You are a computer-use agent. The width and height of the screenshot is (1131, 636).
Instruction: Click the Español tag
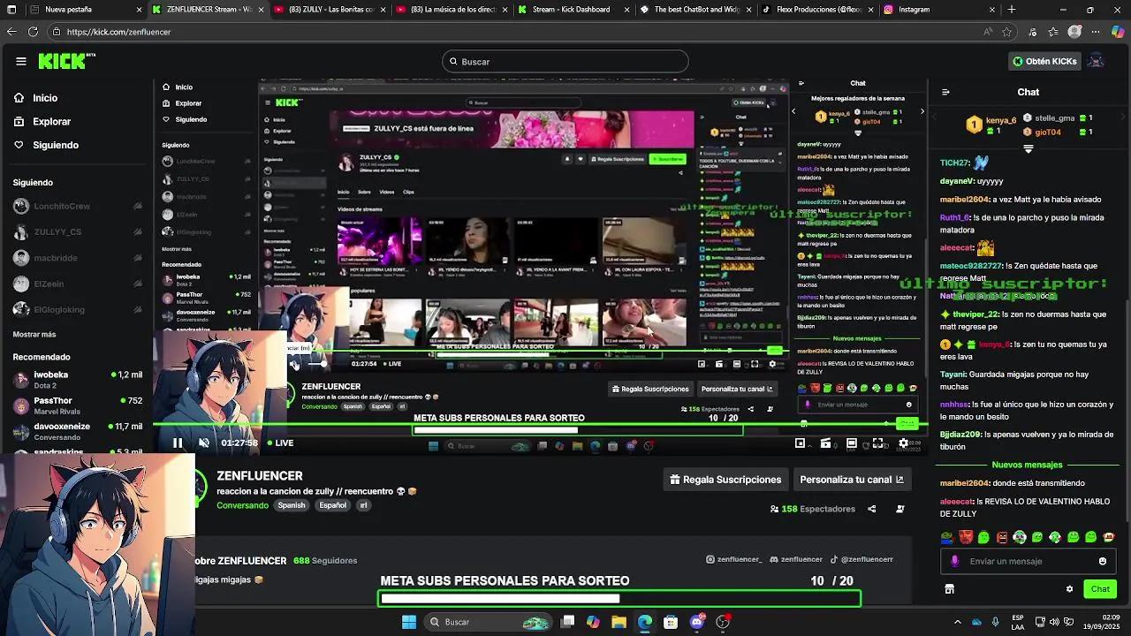333,505
